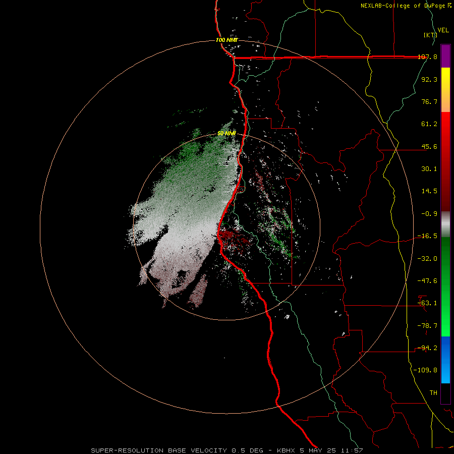Select the -47.6 scale value
The image size is (454, 454).
click(427, 281)
